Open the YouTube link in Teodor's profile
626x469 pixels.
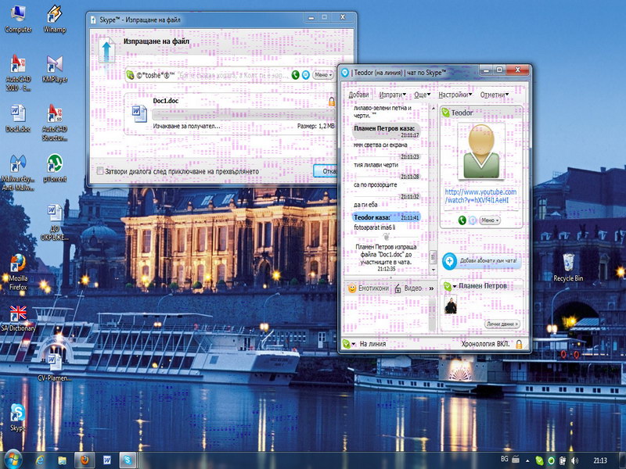(x=480, y=196)
